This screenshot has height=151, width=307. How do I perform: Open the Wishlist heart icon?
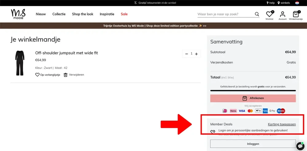coord(269,14)
